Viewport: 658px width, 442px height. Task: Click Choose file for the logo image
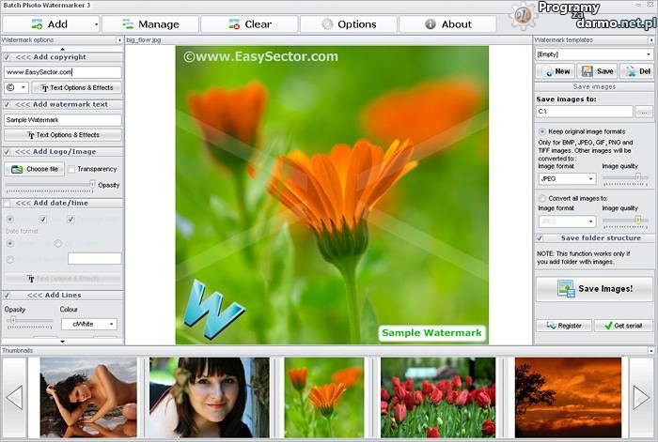coord(34,169)
